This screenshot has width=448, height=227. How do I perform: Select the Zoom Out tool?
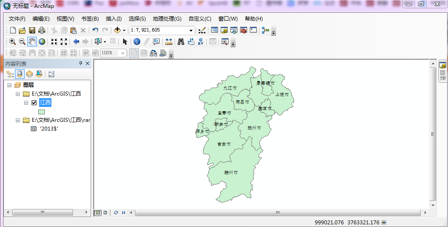coord(22,42)
